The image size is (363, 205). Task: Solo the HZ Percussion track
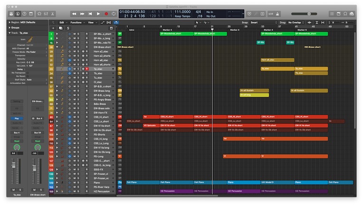(78, 191)
